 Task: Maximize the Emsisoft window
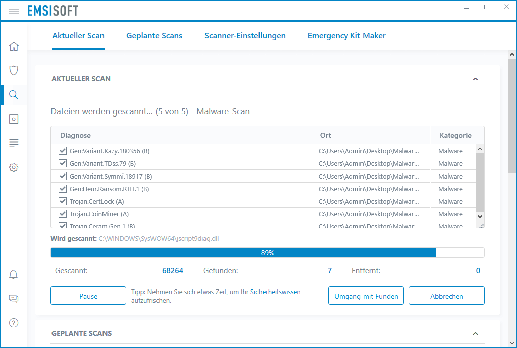coord(487,7)
